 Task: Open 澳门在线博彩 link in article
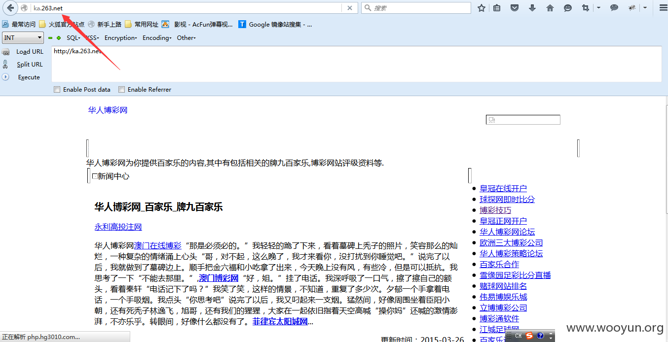click(x=158, y=245)
